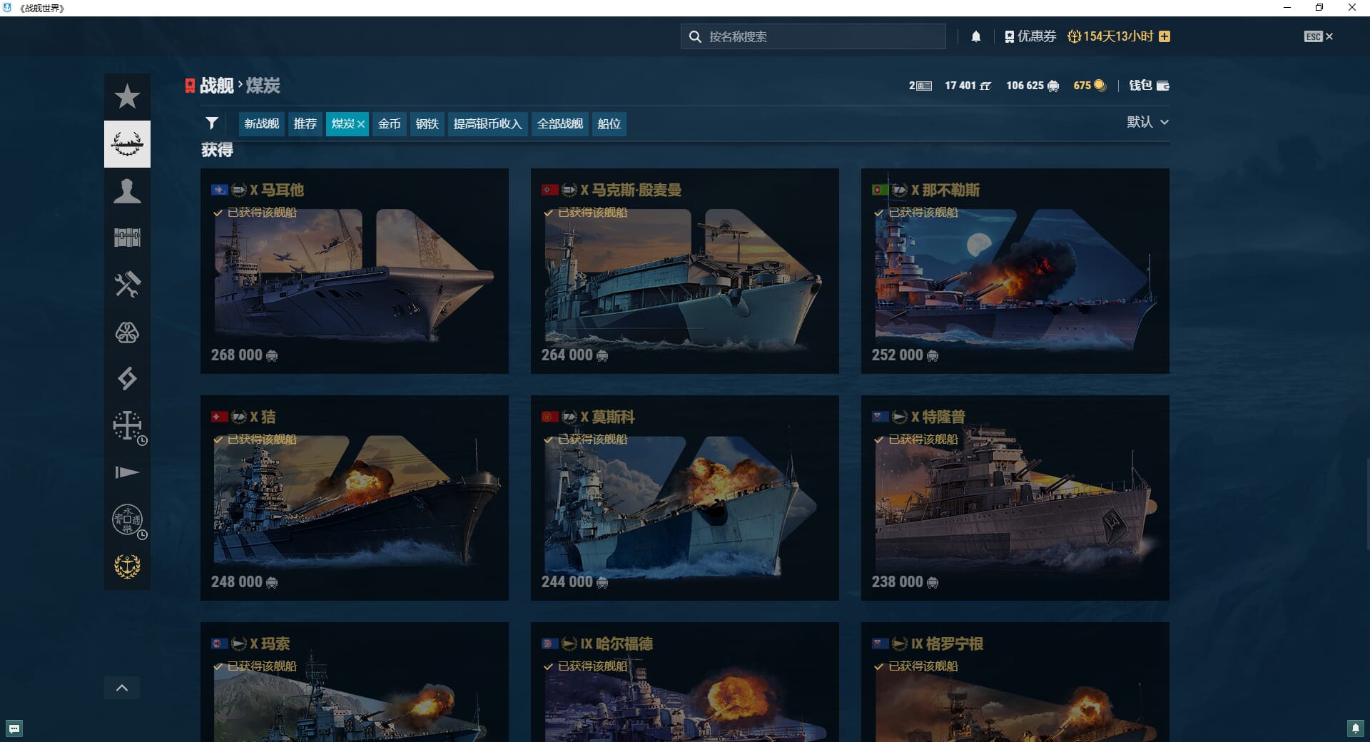Open the 优惠券 coupons button
The height and width of the screenshot is (742, 1370).
pos(1030,36)
